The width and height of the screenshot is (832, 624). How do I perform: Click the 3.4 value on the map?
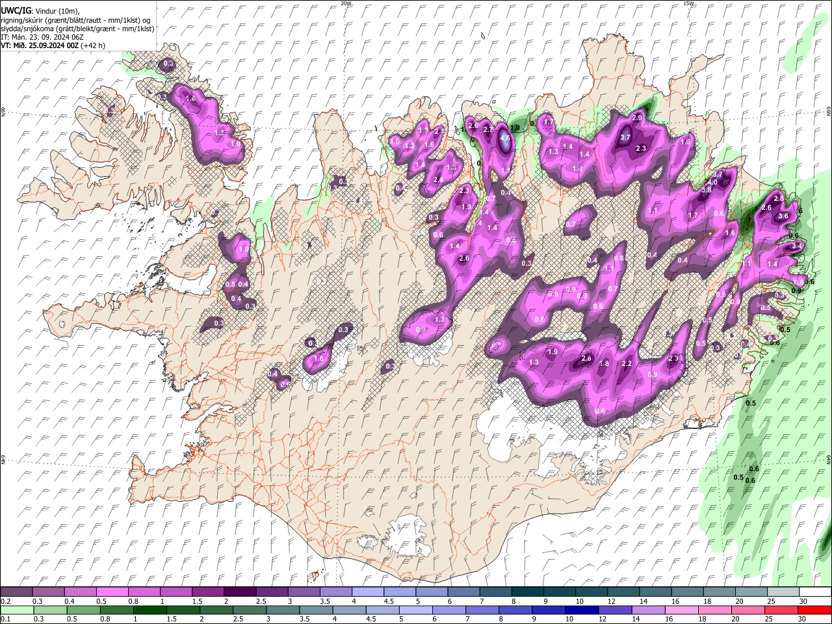[x=798, y=246]
